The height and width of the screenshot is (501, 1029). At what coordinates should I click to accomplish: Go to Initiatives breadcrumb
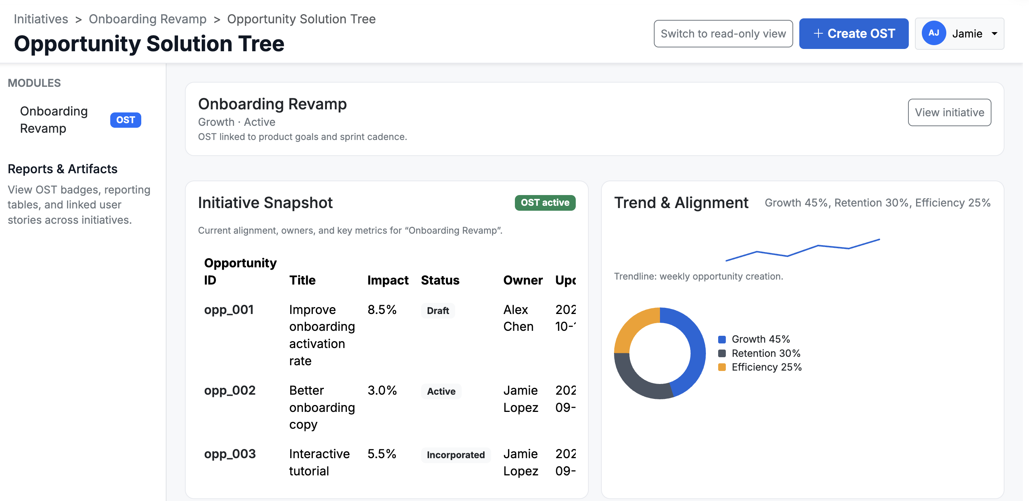pos(41,19)
